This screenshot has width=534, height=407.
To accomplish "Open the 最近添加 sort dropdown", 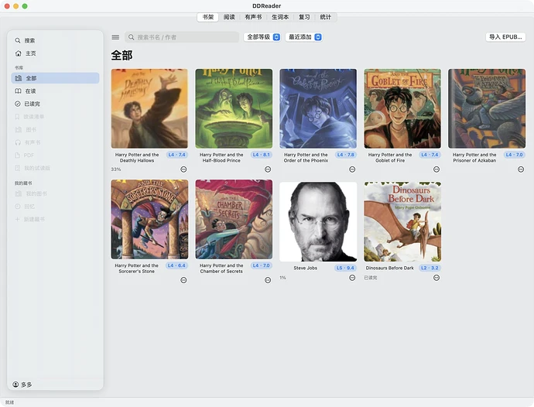I will [x=304, y=37].
